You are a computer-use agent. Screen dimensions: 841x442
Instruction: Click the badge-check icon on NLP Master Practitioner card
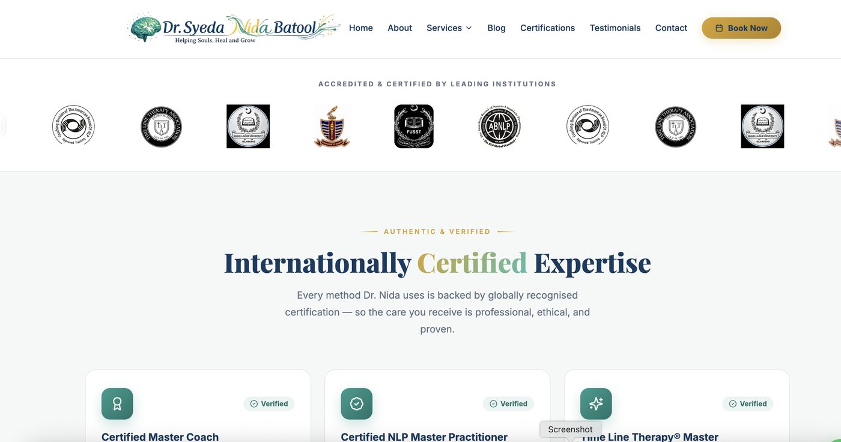pos(357,404)
